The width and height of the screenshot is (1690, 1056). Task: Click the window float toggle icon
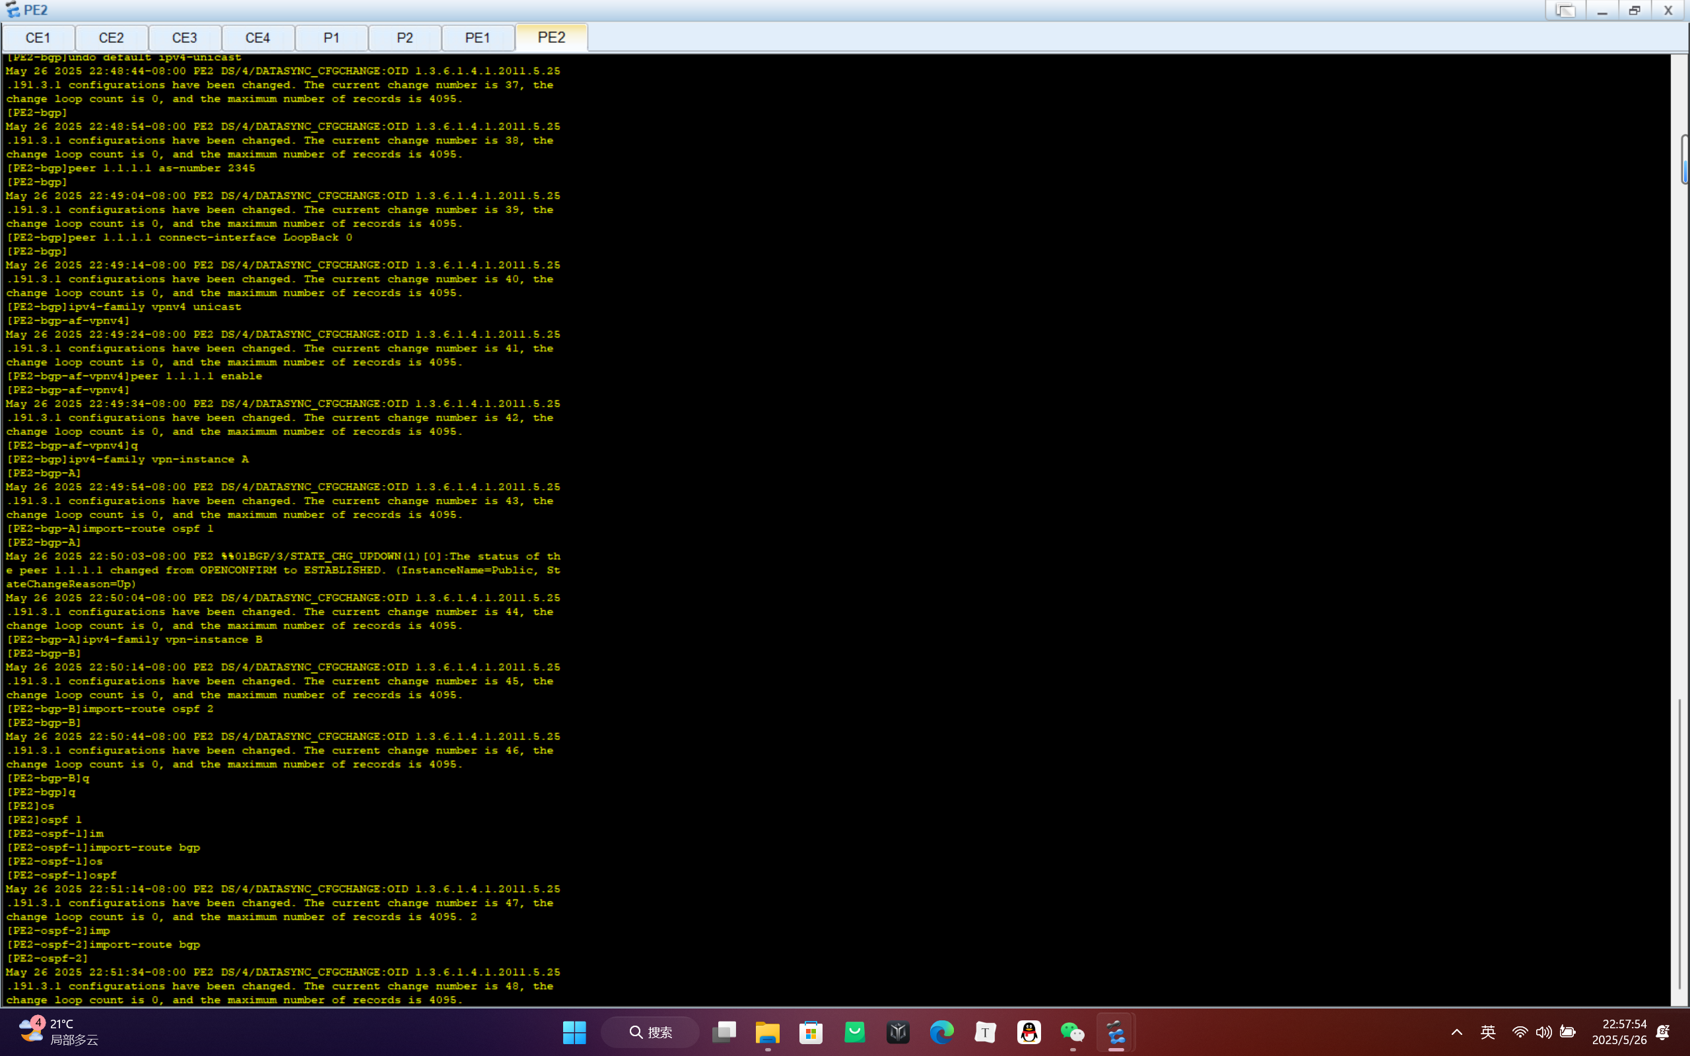[1565, 11]
